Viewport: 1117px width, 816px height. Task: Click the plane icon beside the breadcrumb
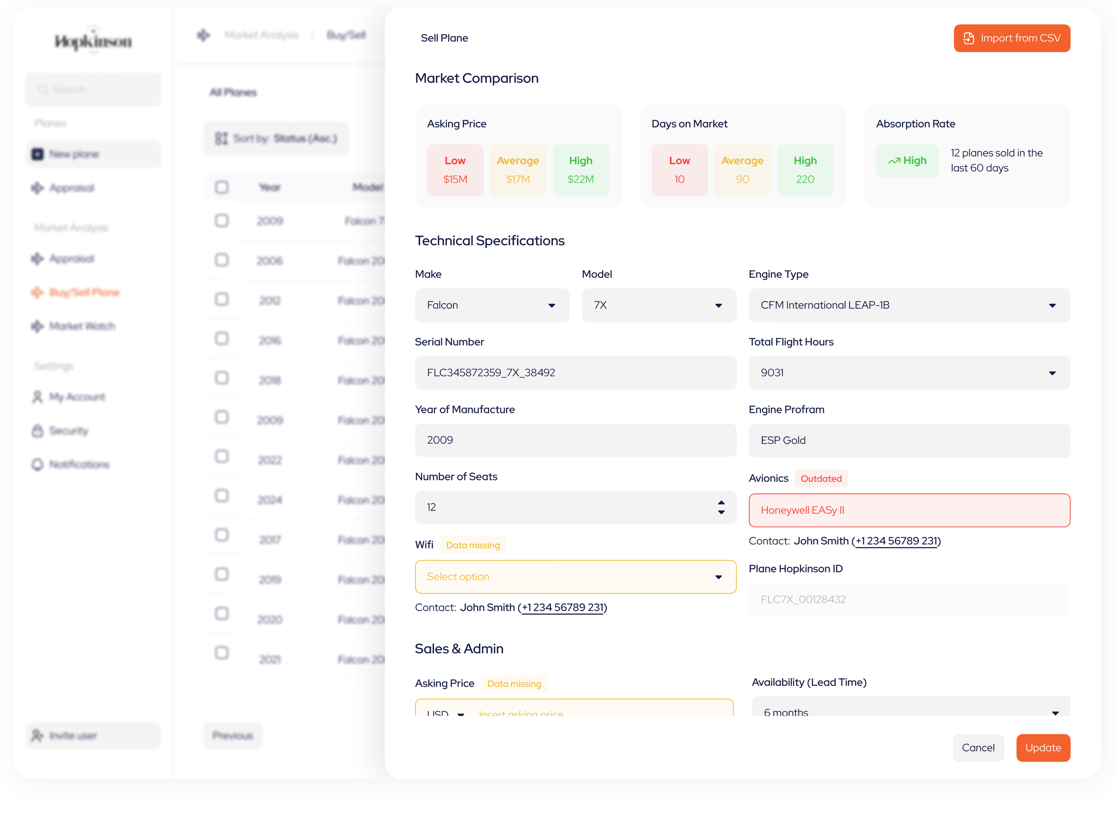[x=203, y=35]
